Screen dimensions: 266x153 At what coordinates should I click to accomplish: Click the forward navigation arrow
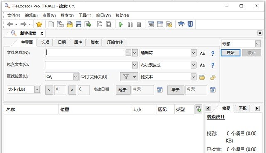23,25
